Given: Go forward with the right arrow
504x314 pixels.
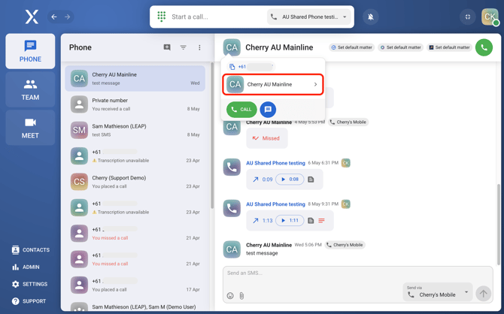Looking at the screenshot, I should [x=67, y=17].
